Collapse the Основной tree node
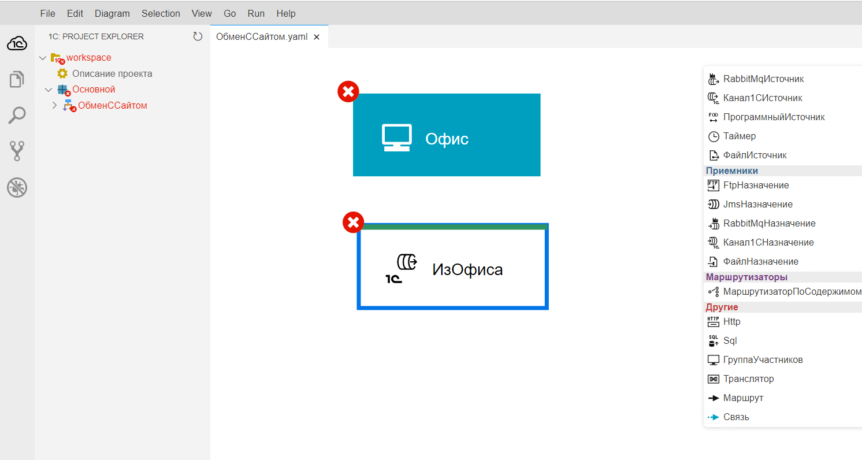The height and width of the screenshot is (460, 862). [49, 90]
